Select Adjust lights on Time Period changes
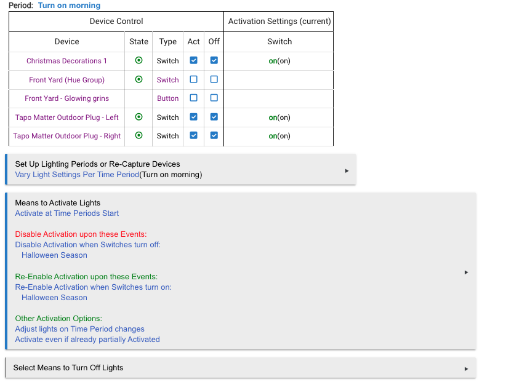 click(x=79, y=329)
